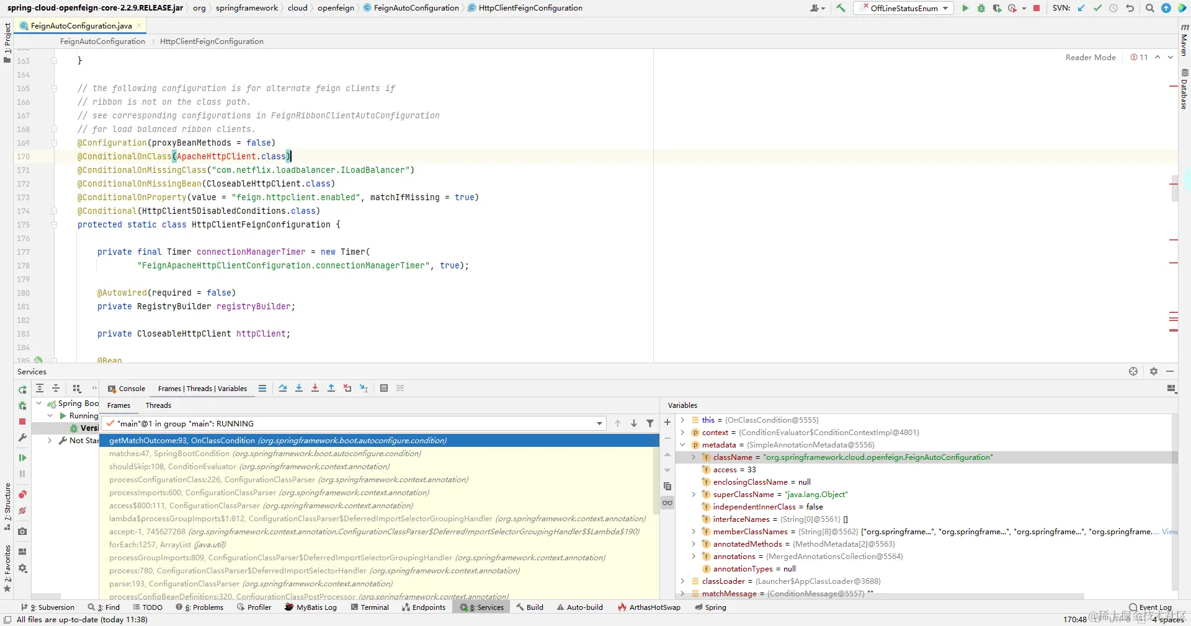Filter frames with the funnel icon
Image resolution: width=1191 pixels, height=626 pixels.
650,423
